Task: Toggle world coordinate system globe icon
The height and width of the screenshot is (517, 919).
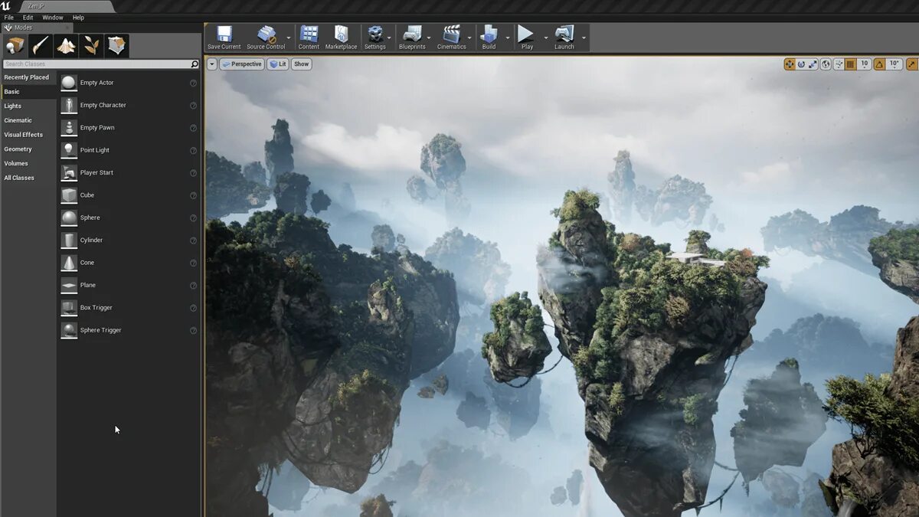Action: click(826, 64)
